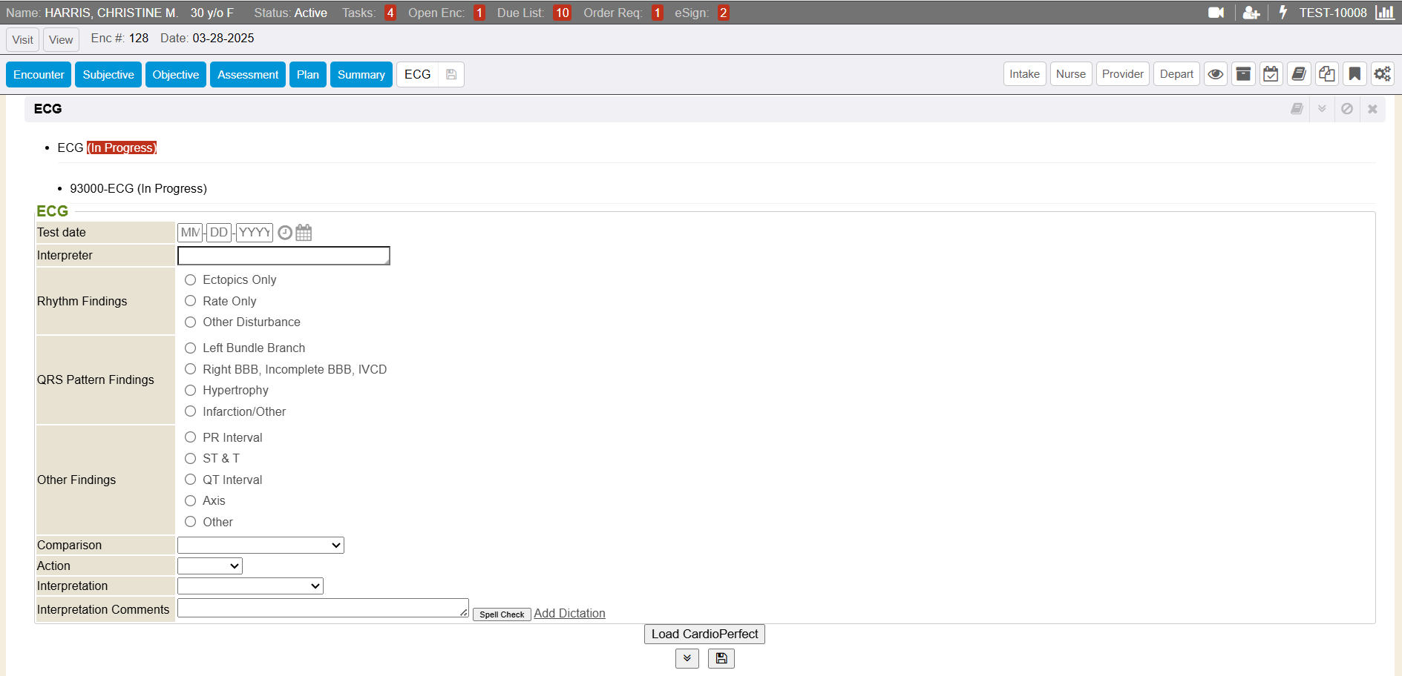Select the Ectopics Only rhythm finding
This screenshot has width=1402, height=676.
point(191,279)
